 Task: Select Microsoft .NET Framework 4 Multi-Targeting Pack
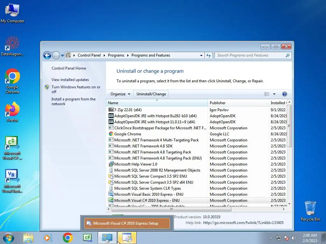(x=197, y=140)
